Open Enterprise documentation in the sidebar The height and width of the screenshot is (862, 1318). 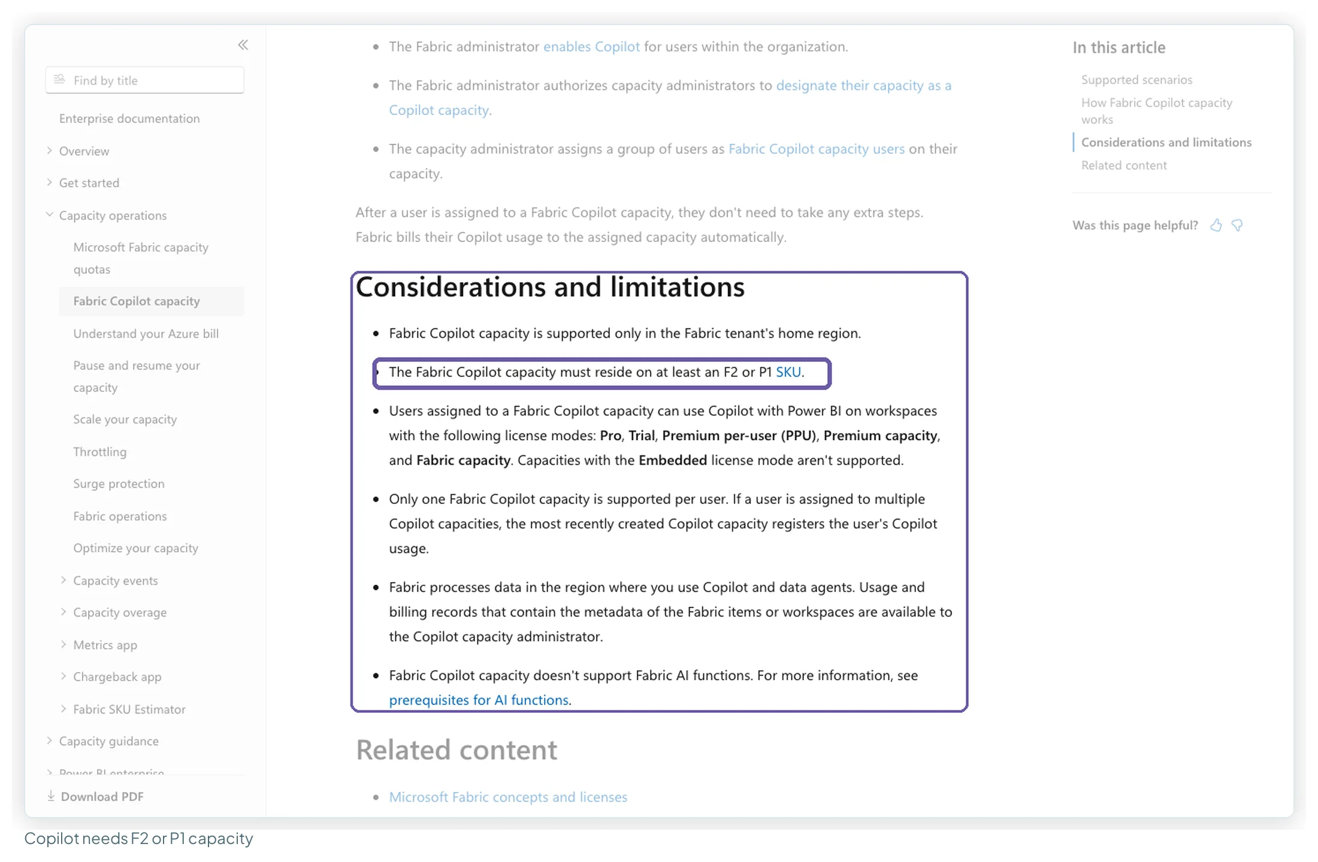pyautogui.click(x=129, y=119)
